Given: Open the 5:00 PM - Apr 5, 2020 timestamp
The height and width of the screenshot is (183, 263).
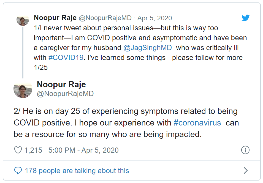Looking at the screenshot, I should 83,150.
